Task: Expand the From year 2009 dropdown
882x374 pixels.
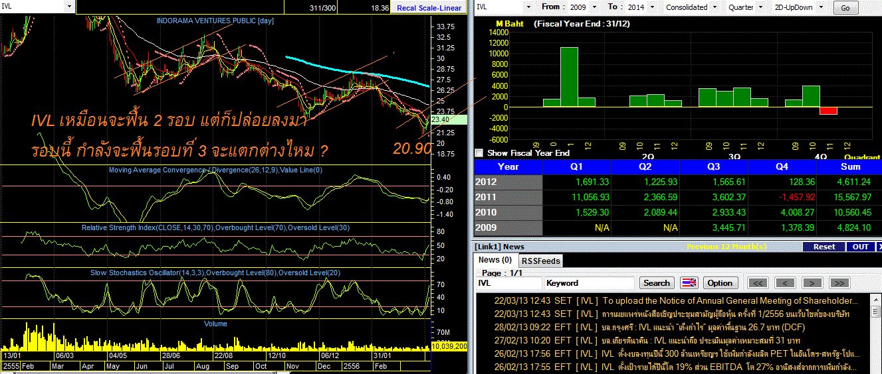Action: 596,7
